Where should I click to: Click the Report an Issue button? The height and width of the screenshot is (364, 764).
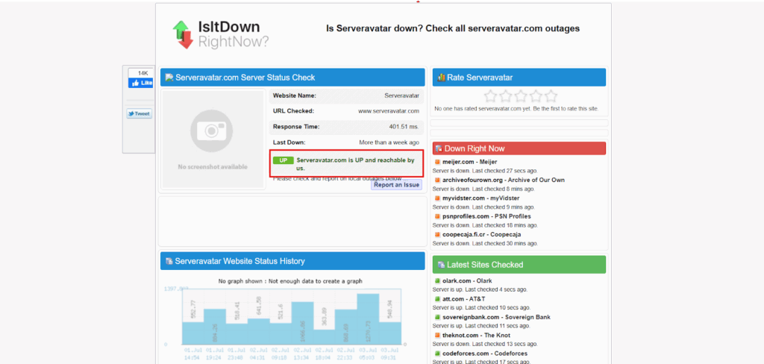pos(396,185)
